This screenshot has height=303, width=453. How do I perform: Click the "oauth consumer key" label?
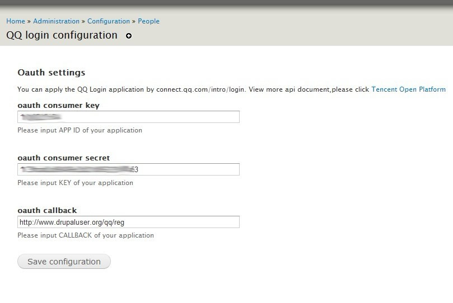click(58, 105)
